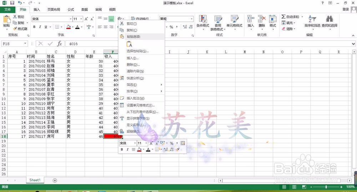The width and height of the screenshot is (357, 192).
Task: Expand the 清除 clear dropdown in ribbon
Action: [295, 29]
